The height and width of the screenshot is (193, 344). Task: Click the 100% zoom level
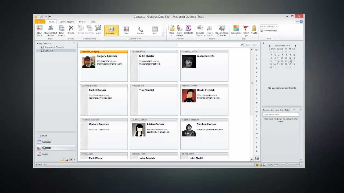pyautogui.click(x=270, y=165)
